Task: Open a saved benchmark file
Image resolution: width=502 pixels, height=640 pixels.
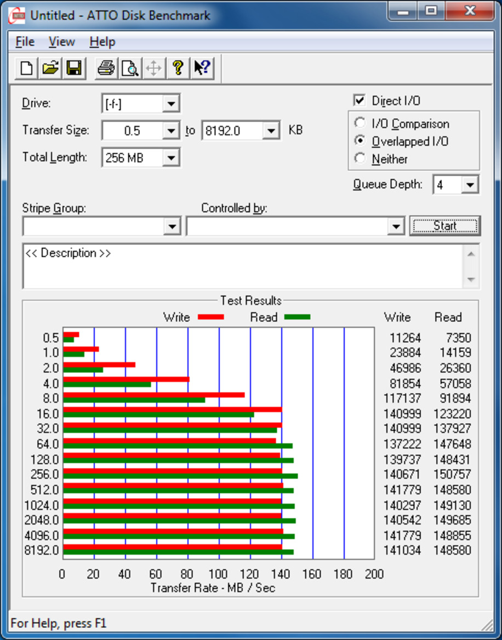Action: click(50, 68)
